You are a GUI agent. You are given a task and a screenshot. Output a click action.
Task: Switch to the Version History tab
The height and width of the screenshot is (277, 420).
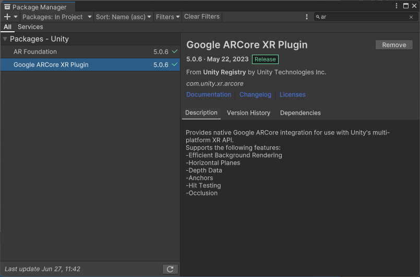point(248,113)
